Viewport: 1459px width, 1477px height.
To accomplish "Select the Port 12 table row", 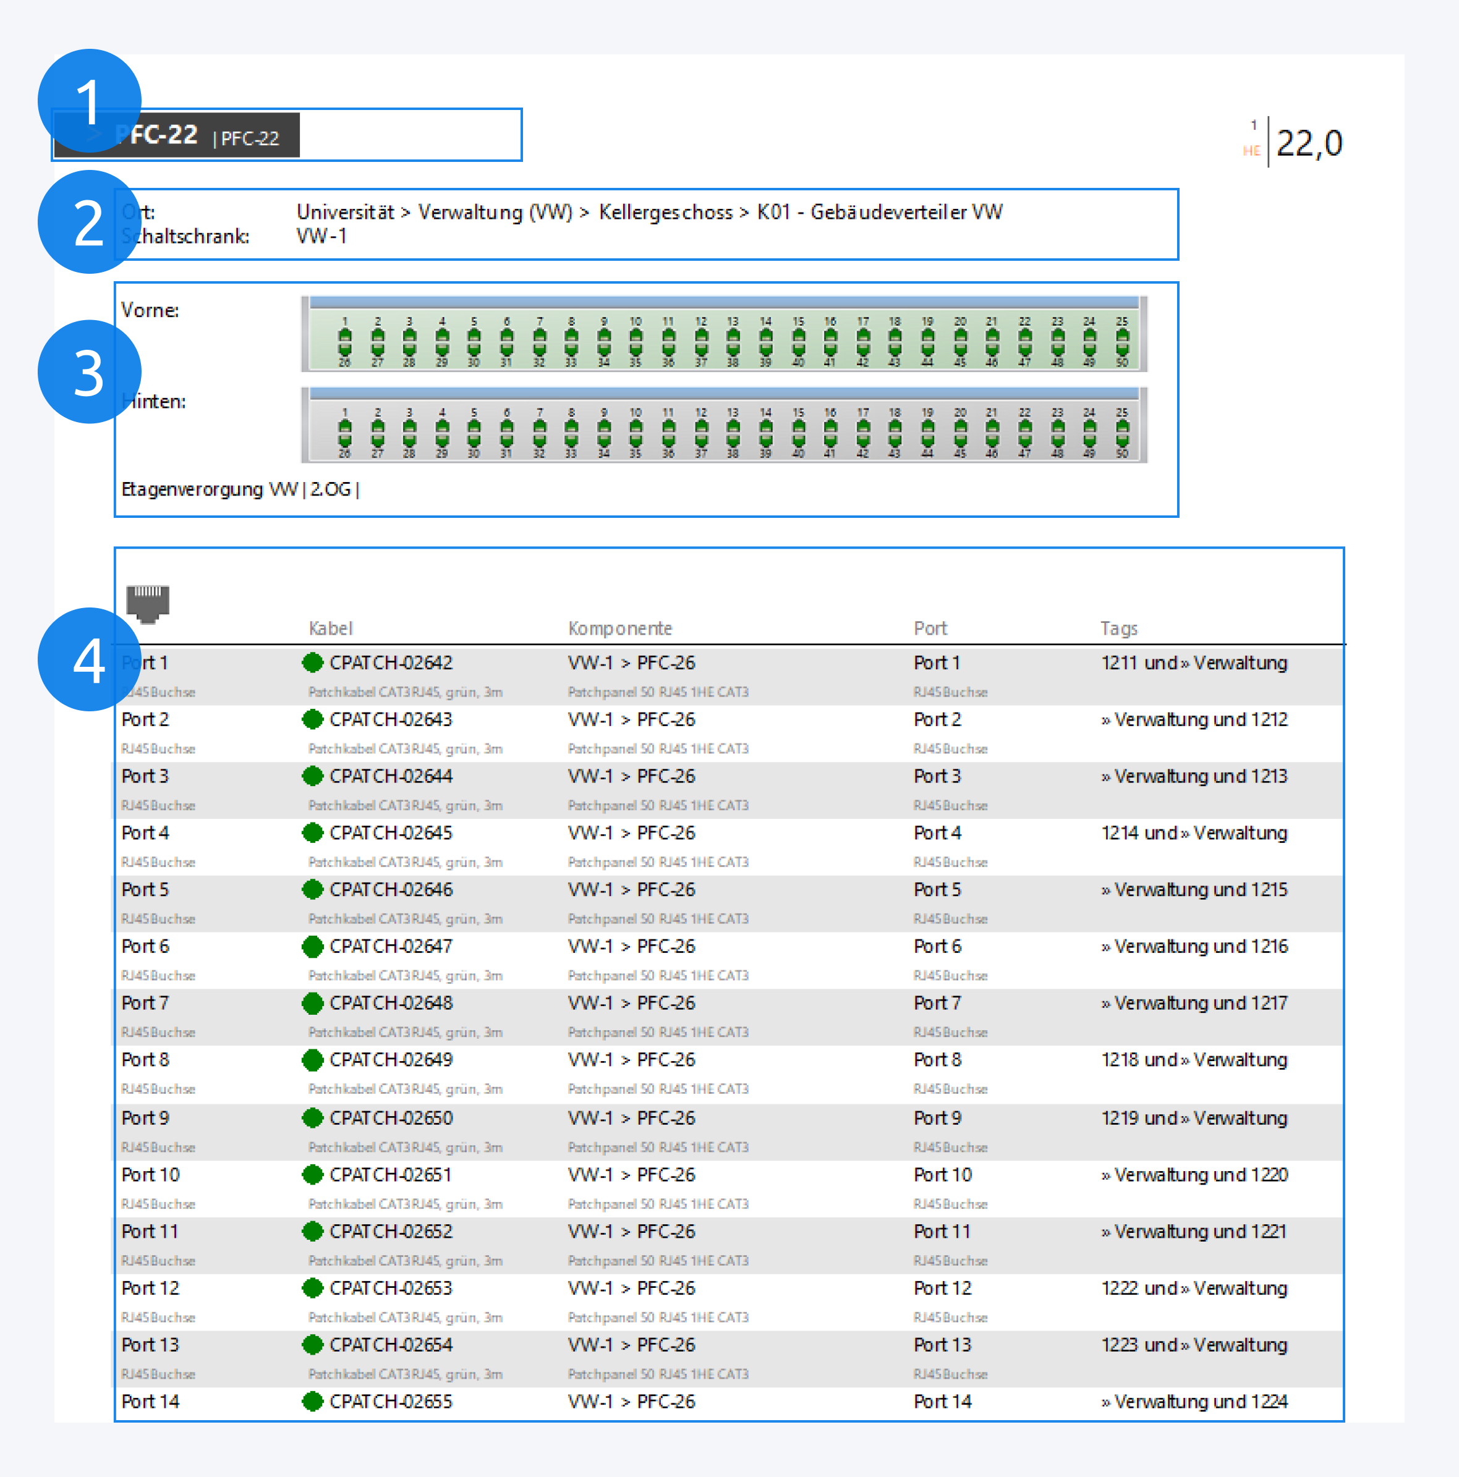I will pos(150,1288).
